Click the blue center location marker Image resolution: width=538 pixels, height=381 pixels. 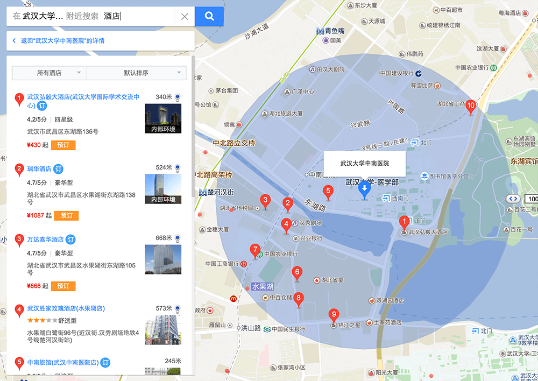tap(364, 190)
